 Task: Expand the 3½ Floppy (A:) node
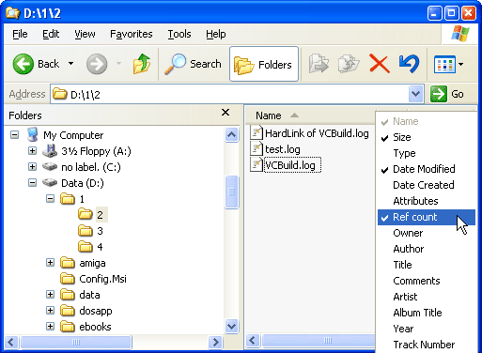coord(32,151)
